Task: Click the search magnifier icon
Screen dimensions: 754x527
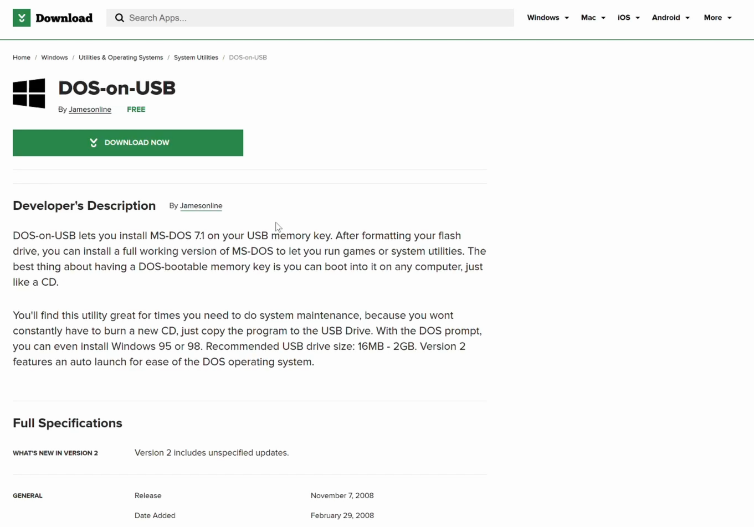Action: 120,18
